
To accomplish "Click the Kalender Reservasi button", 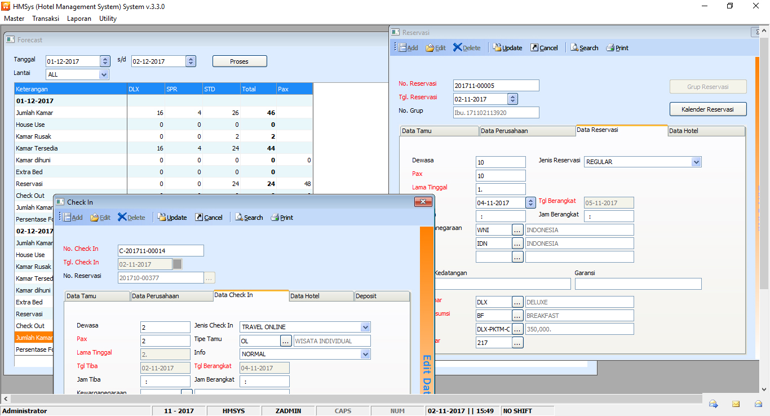I will click(708, 109).
